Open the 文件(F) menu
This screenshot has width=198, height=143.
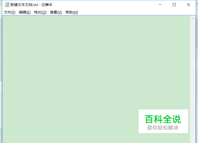coord(10,12)
